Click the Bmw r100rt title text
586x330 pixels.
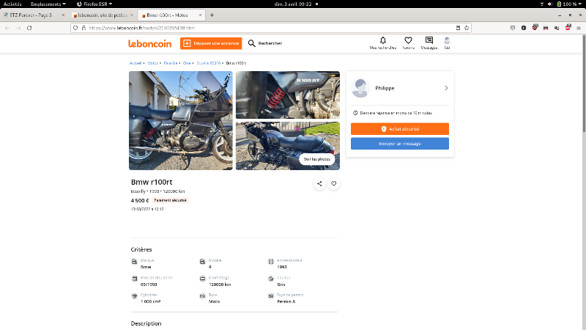click(x=152, y=182)
